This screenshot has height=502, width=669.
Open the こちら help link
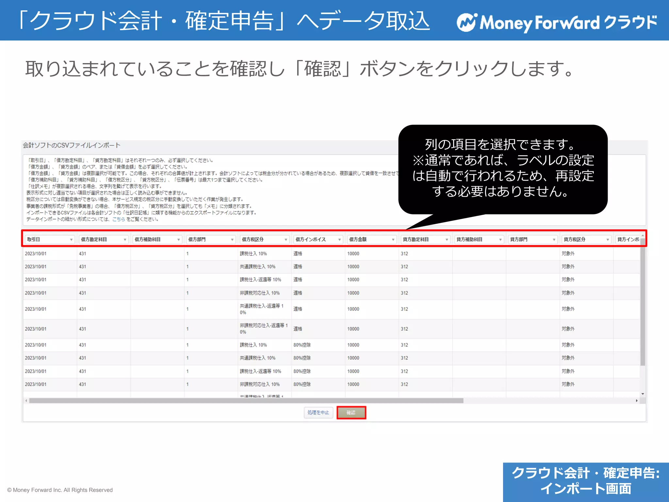(119, 219)
